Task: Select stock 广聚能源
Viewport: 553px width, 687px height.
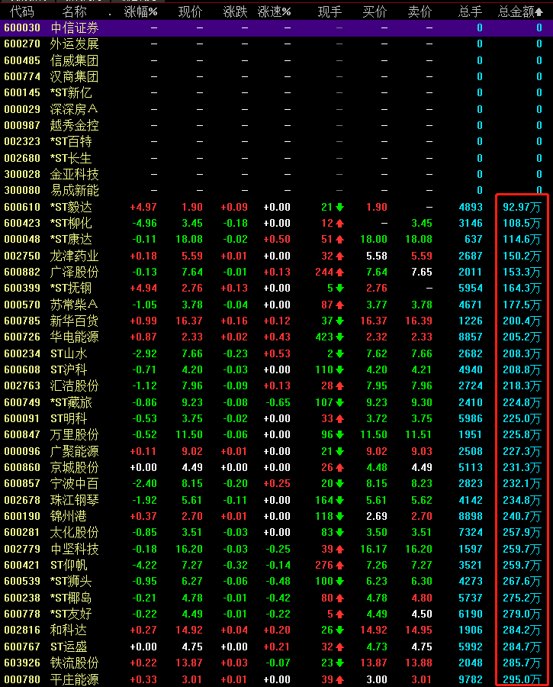Action: [75, 451]
